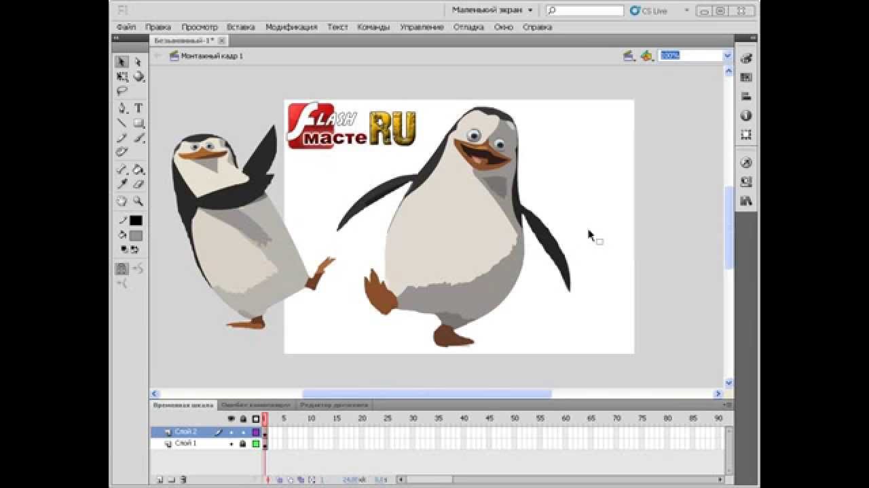Viewport: 869px width, 488px height.
Task: Choose the Line tool
Action: click(122, 123)
